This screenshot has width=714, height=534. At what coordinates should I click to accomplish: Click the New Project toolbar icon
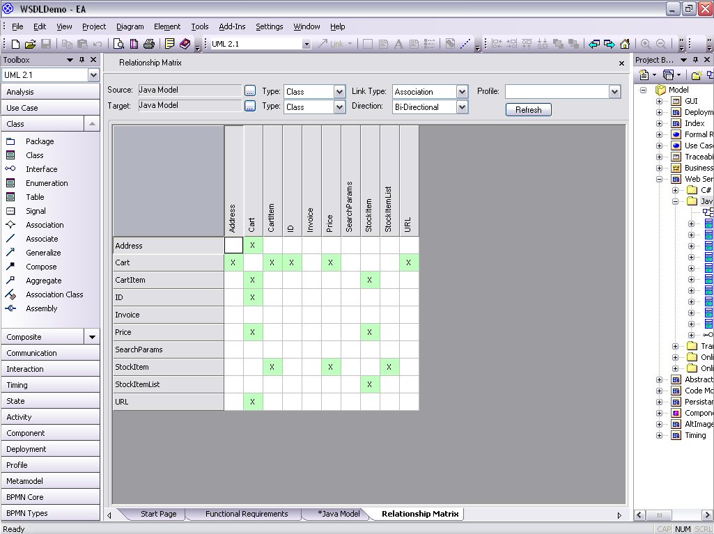14,44
